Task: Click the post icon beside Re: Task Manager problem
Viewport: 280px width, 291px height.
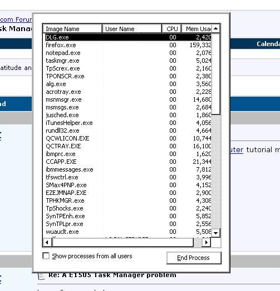Action: click(x=41, y=276)
